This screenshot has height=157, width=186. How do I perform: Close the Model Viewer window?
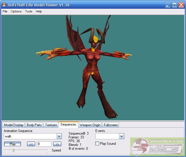click(181, 5)
